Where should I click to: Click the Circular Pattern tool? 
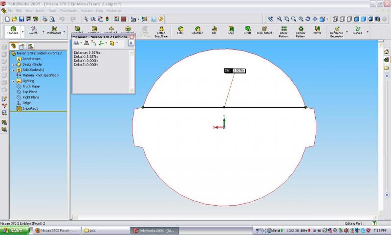coord(301,32)
